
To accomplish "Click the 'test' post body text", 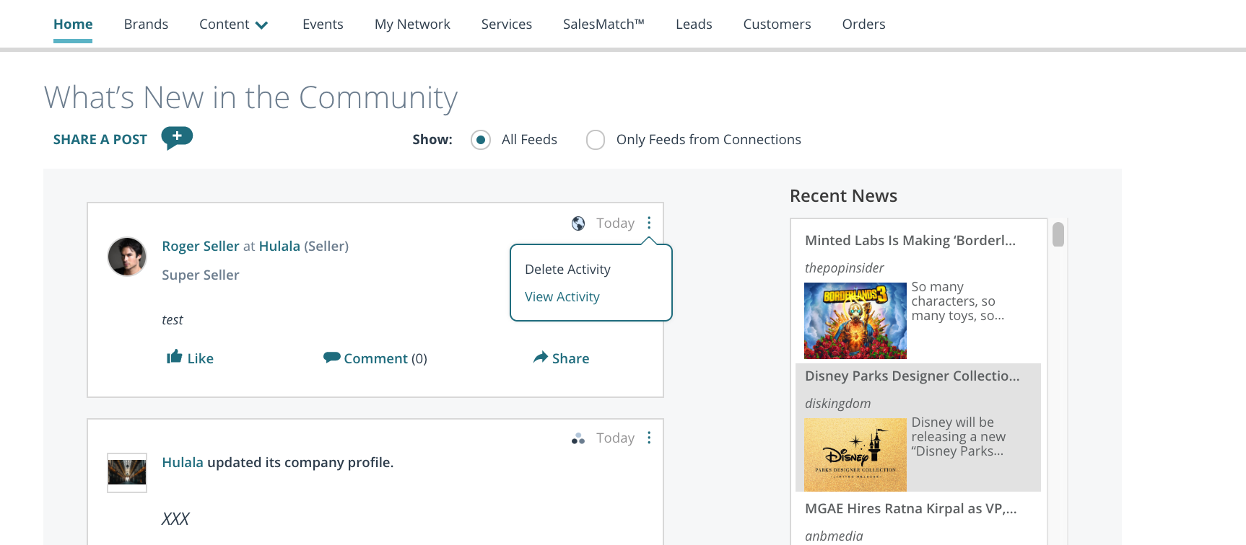I will pyautogui.click(x=173, y=320).
